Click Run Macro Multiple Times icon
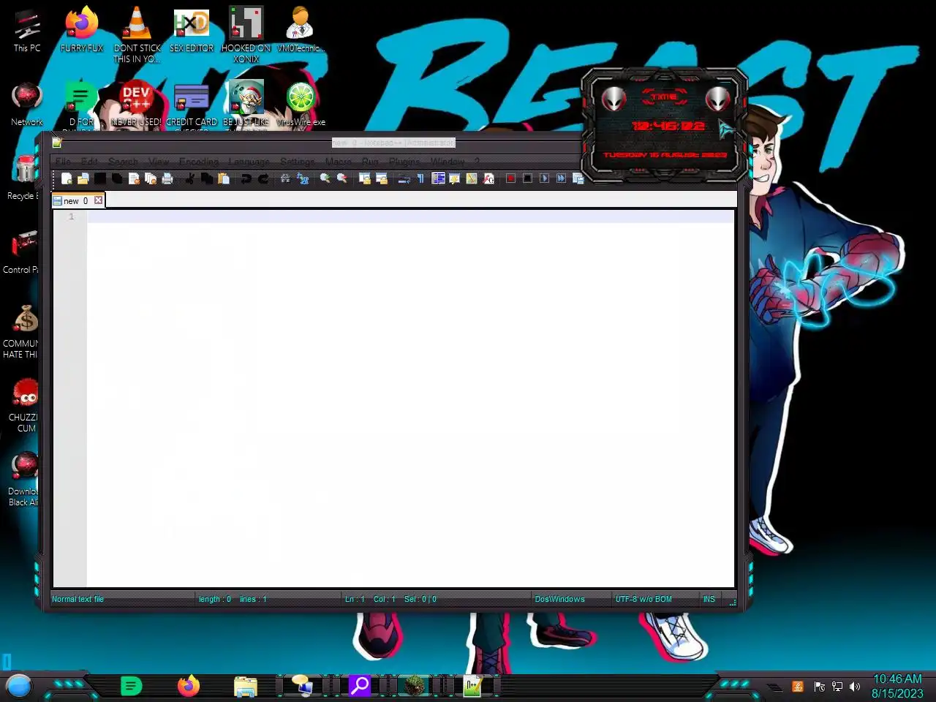This screenshot has height=702, width=936. (562, 178)
